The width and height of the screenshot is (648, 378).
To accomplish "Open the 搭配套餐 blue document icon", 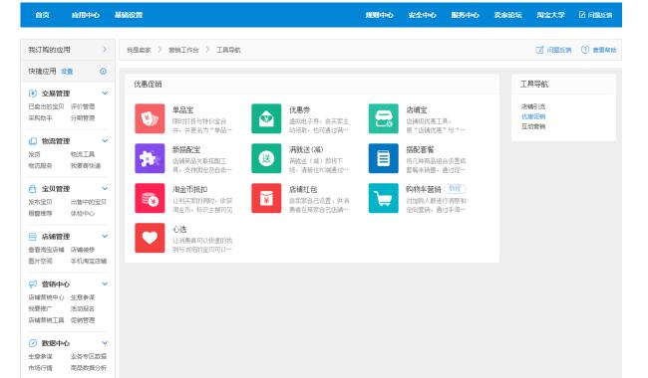I will pos(384,158).
